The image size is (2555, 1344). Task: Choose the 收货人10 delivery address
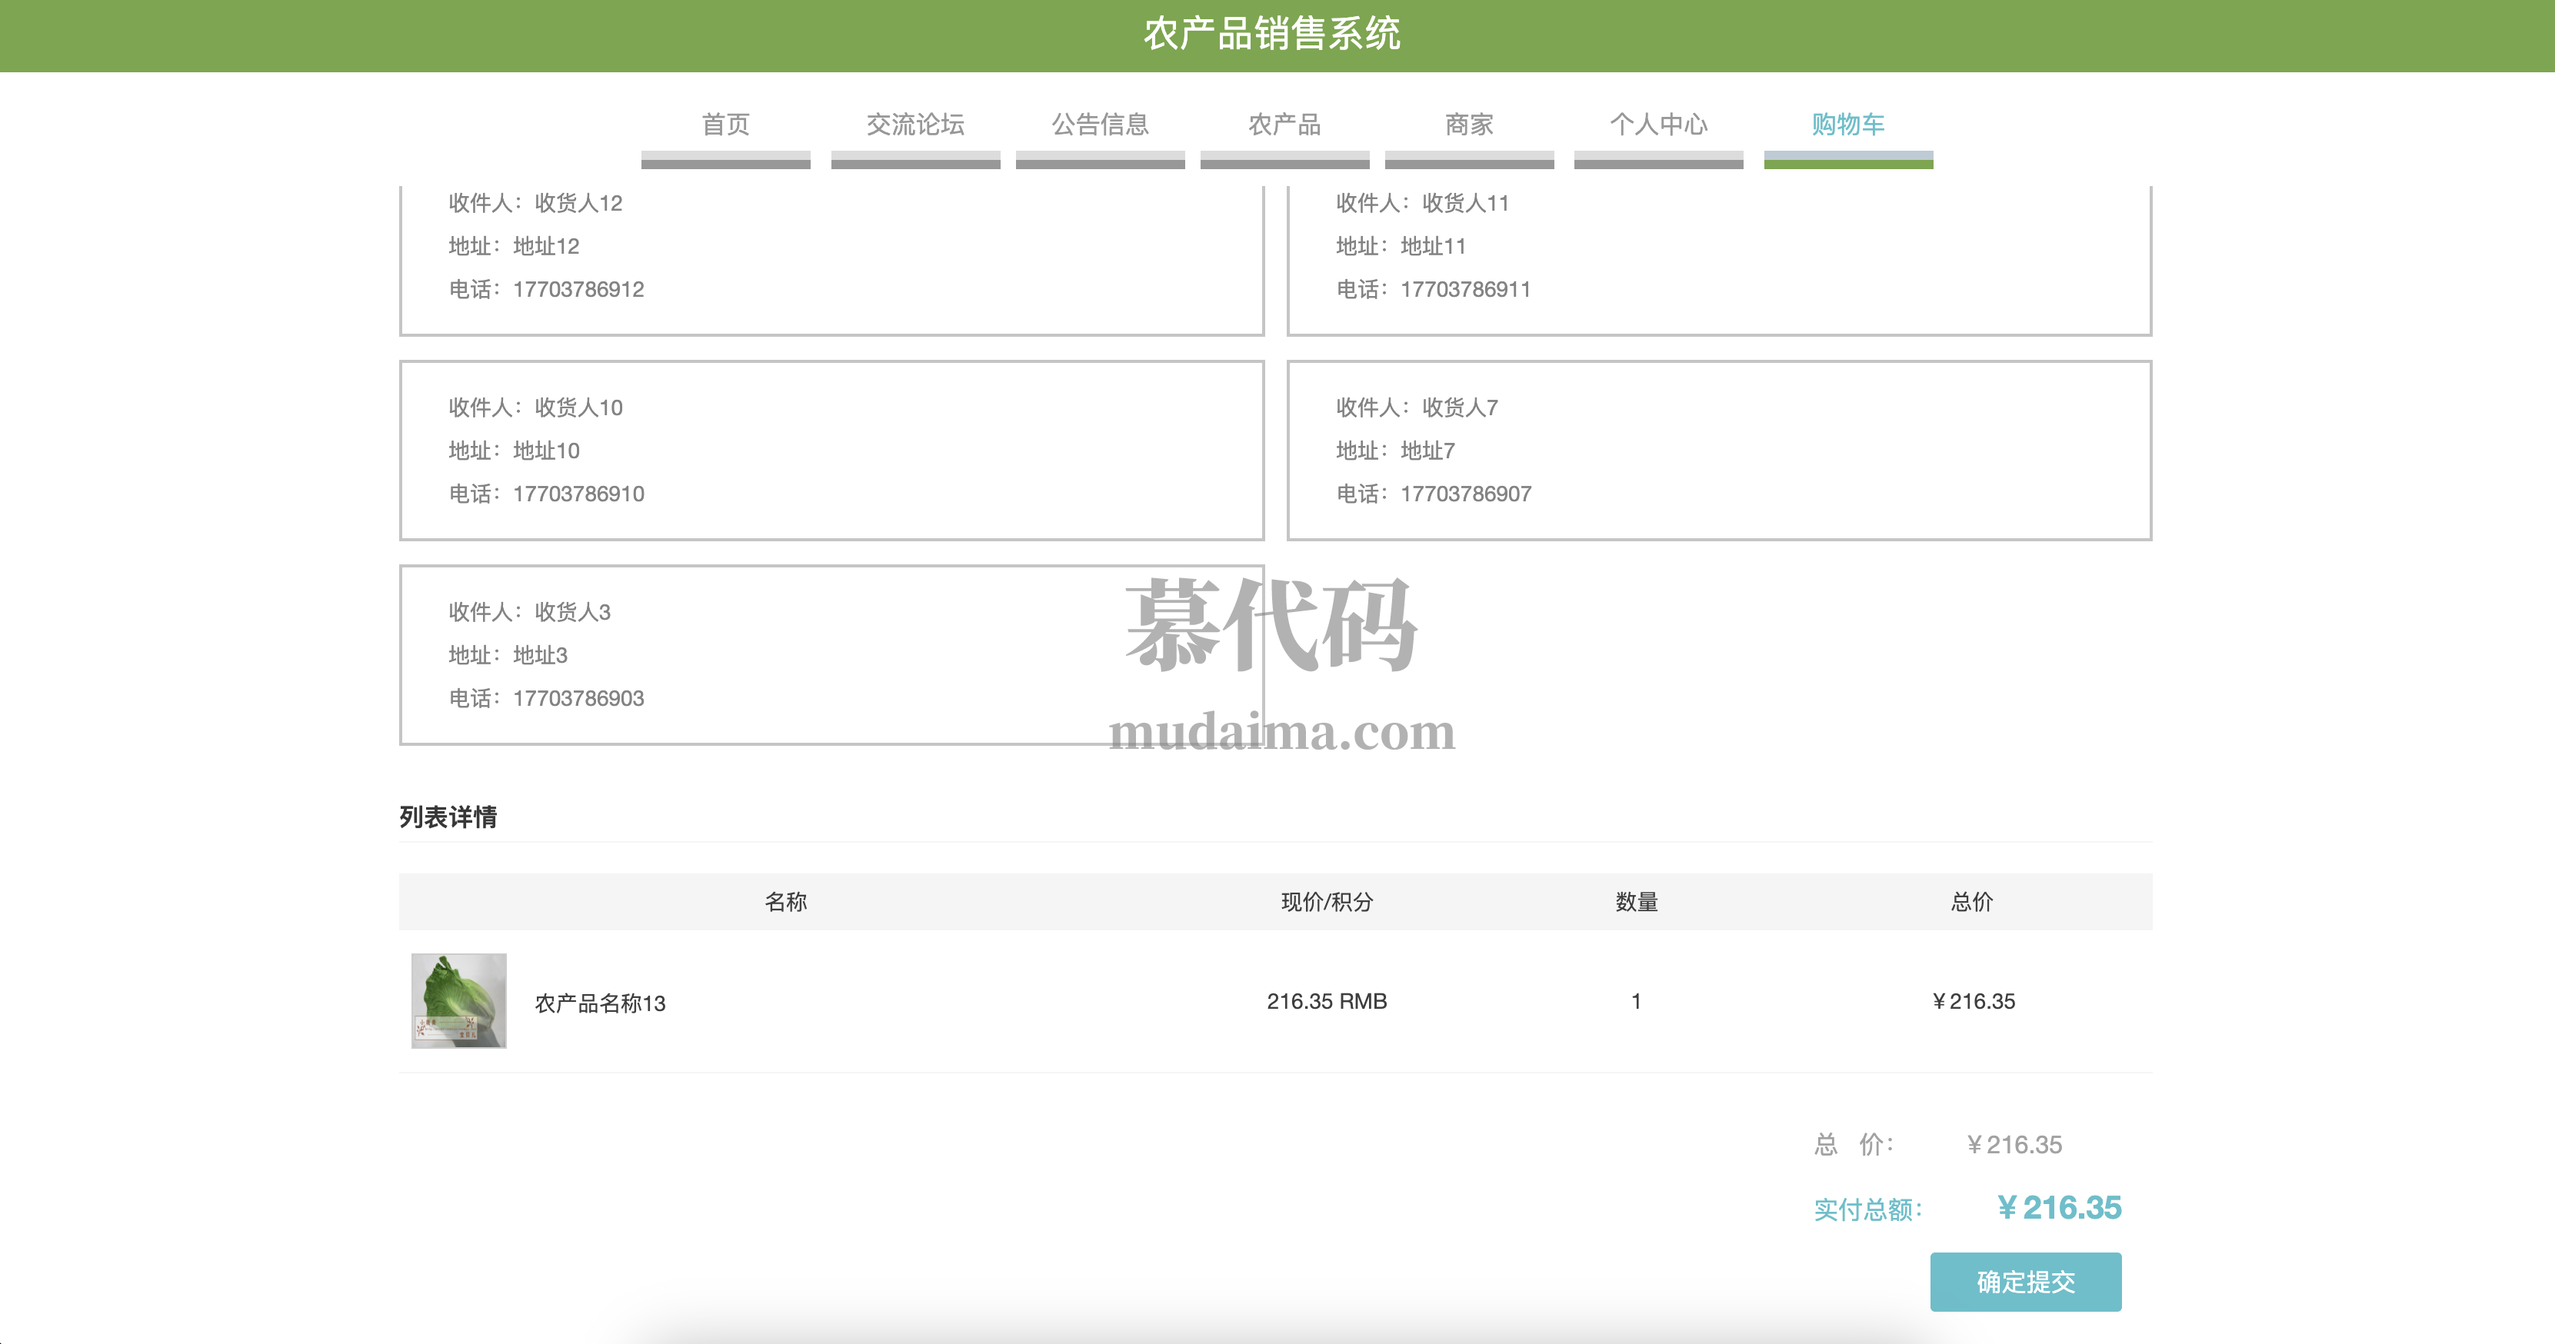pos(831,451)
